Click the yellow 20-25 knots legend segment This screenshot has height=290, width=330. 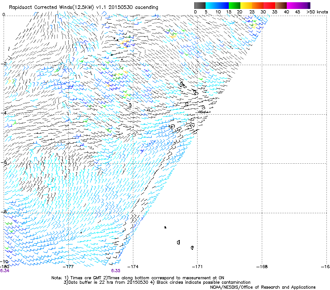[x=246, y=5]
